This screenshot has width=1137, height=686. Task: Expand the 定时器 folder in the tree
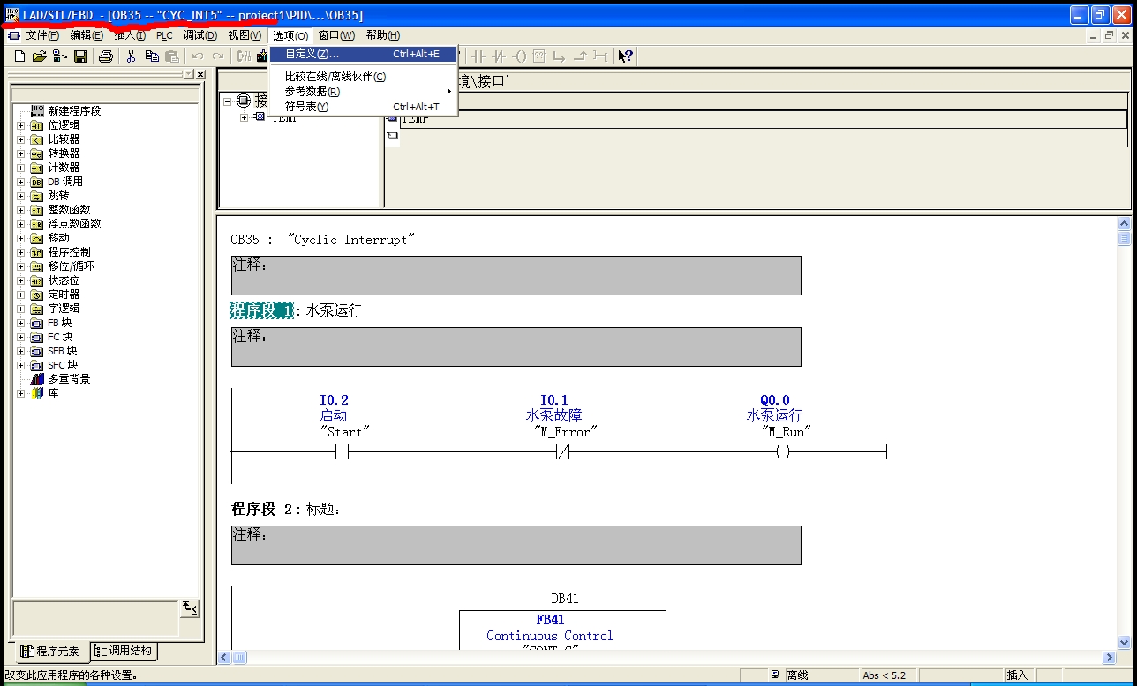pos(21,295)
